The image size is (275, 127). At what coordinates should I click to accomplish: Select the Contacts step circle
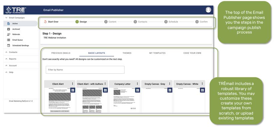click(x=135, y=22)
